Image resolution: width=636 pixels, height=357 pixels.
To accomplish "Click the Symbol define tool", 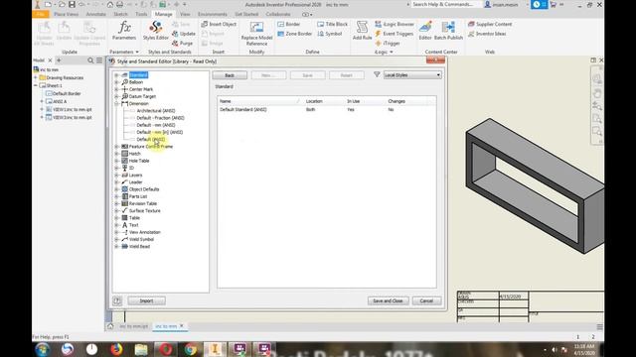I will (x=329, y=34).
